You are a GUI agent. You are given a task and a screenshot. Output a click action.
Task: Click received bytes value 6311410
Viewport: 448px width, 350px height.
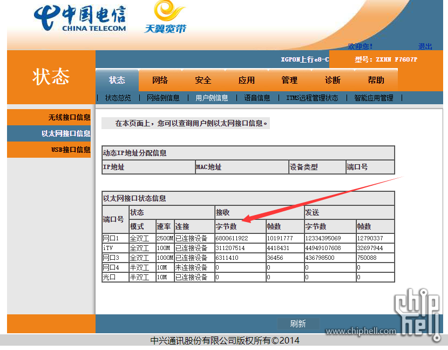pos(227,258)
